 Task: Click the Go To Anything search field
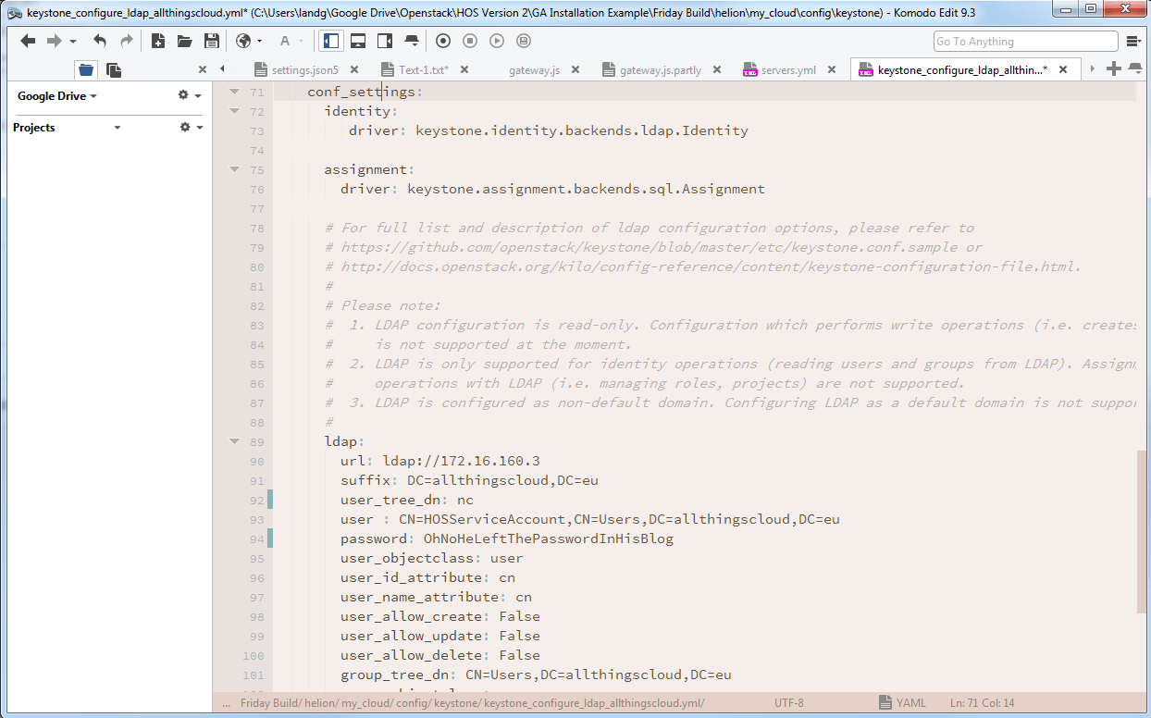1025,42
